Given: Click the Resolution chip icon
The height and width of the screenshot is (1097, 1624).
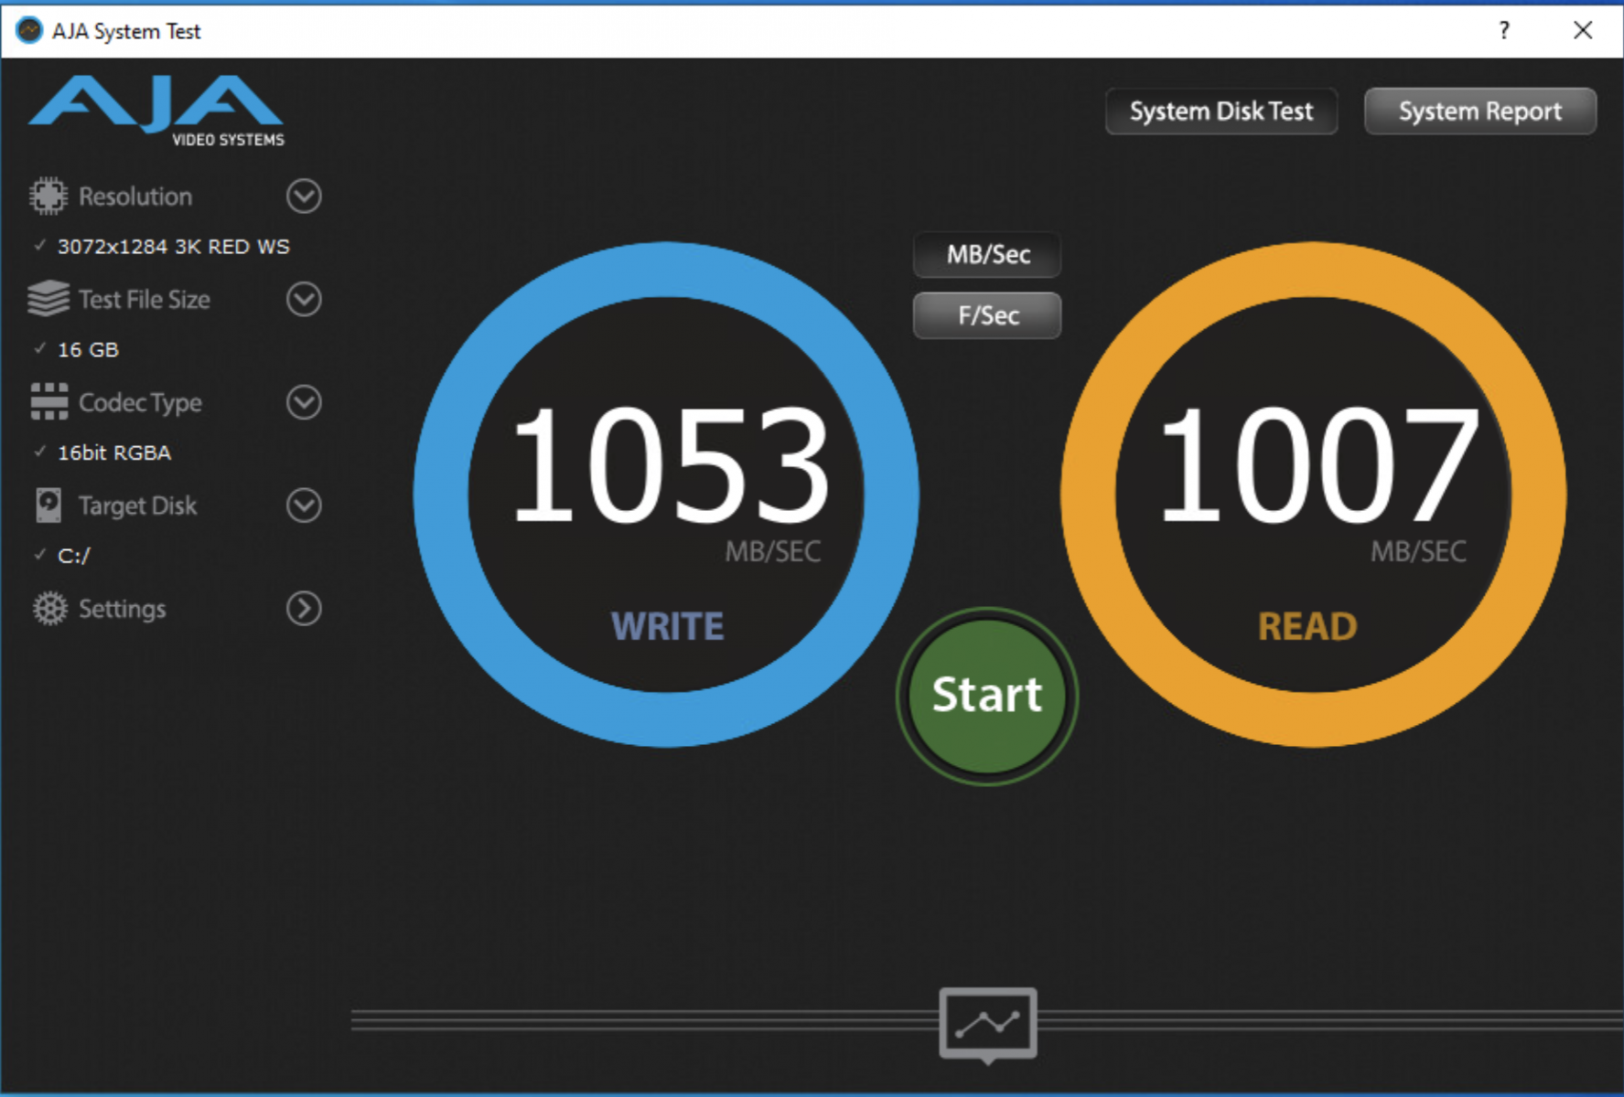Looking at the screenshot, I should coord(48,196).
